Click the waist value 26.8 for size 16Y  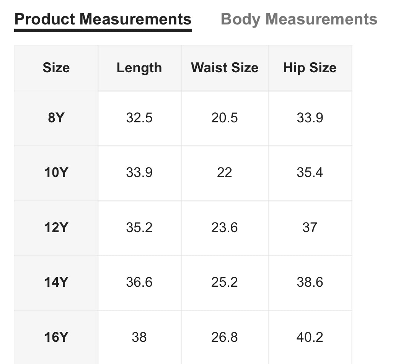click(x=225, y=338)
